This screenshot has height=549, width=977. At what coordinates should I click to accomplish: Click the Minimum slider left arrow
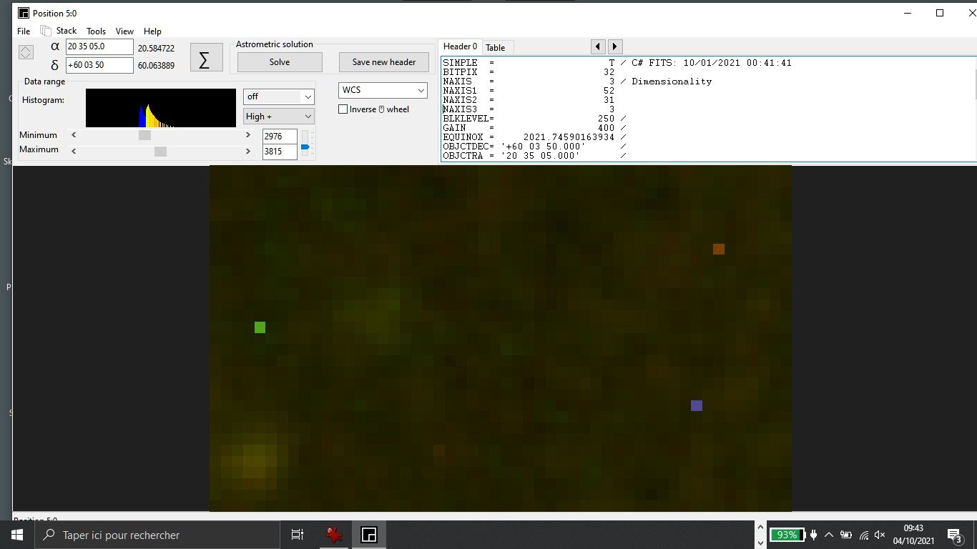74,135
